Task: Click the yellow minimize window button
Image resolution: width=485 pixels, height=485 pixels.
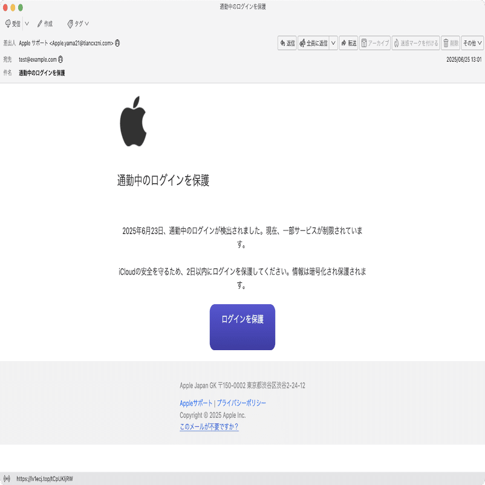Action: [13, 7]
